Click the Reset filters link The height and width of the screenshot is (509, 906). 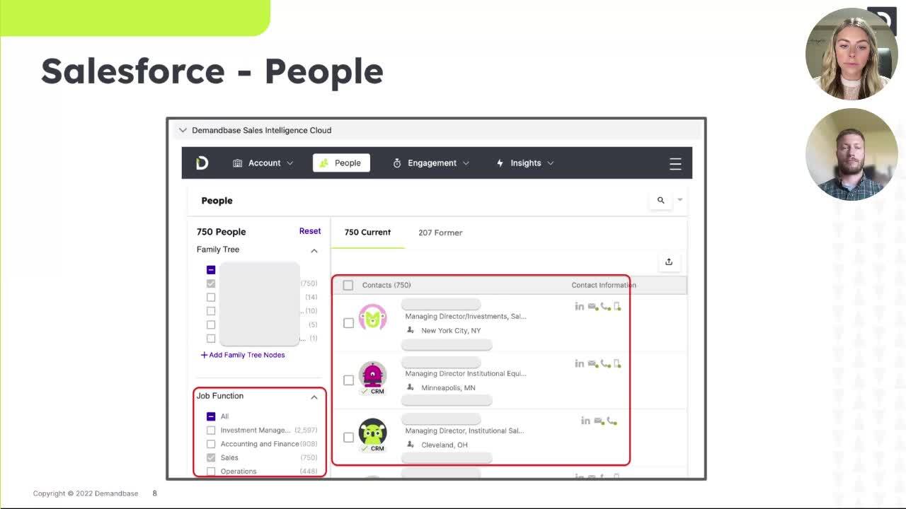coord(309,231)
